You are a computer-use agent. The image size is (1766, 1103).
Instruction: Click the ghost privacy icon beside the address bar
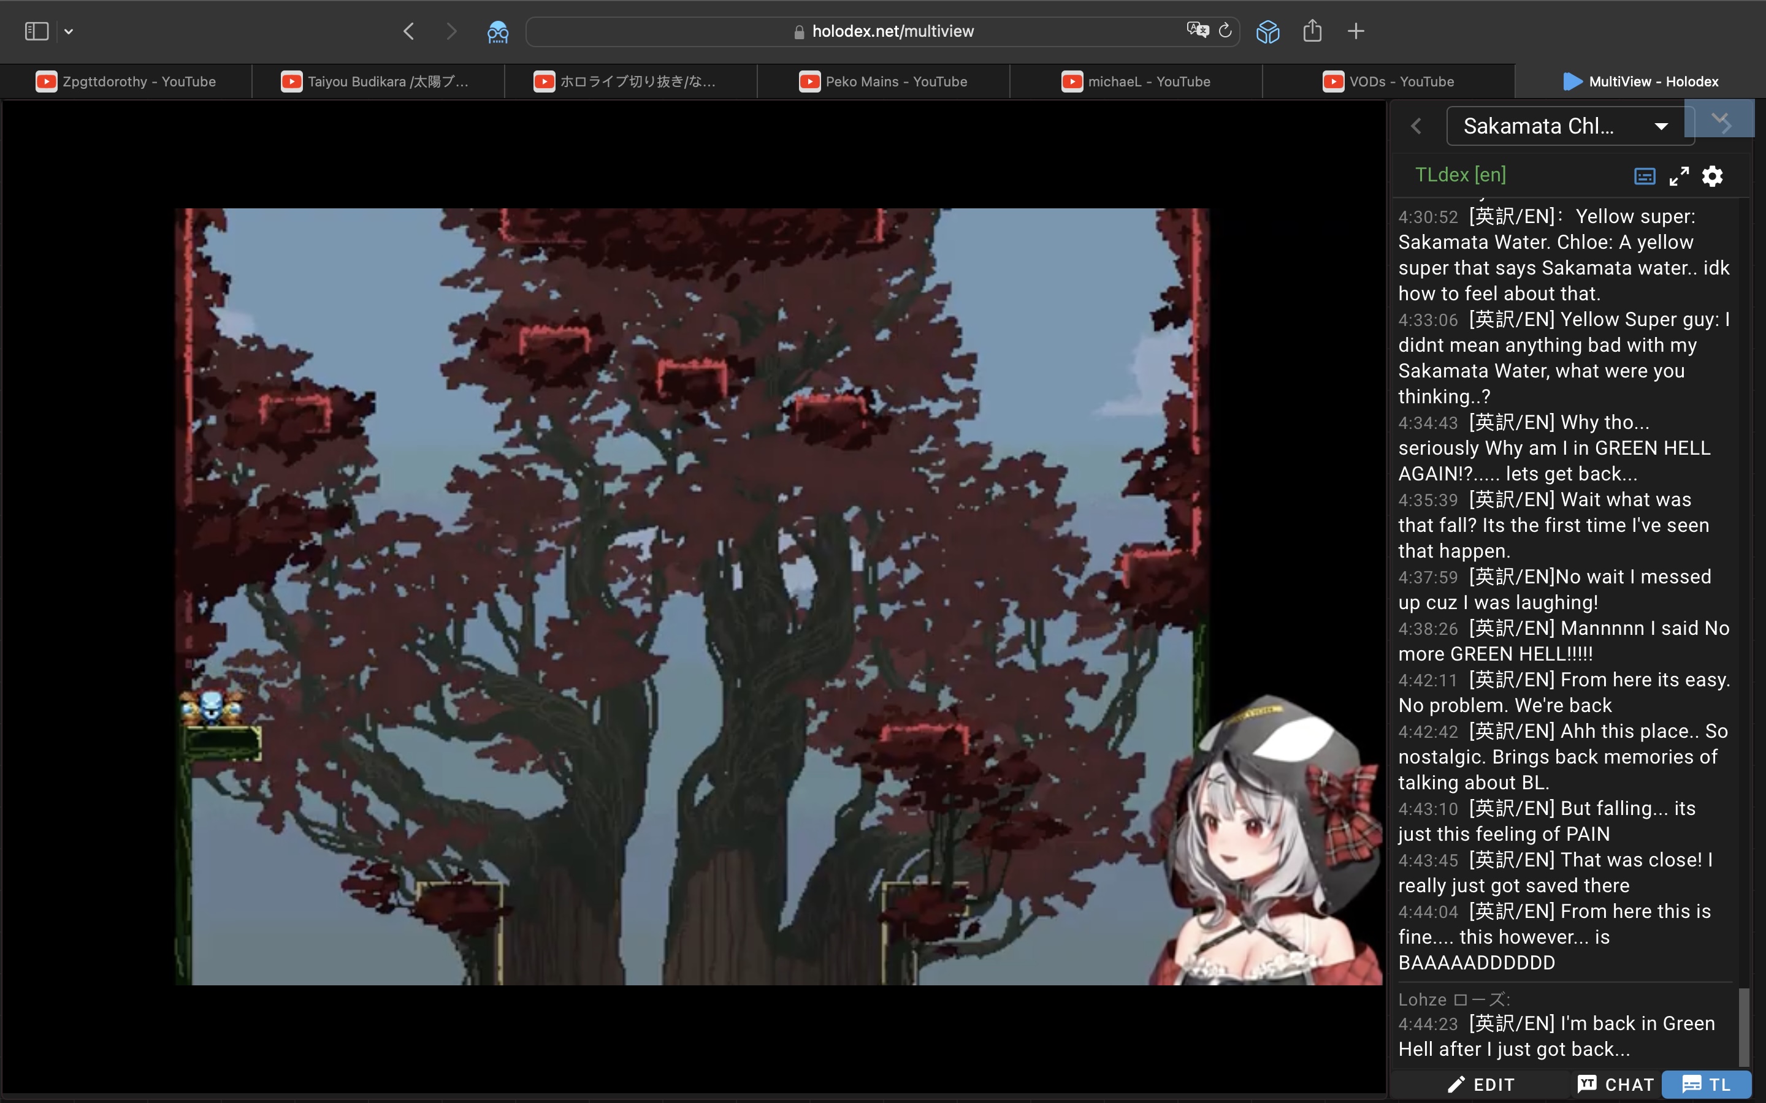tap(498, 31)
